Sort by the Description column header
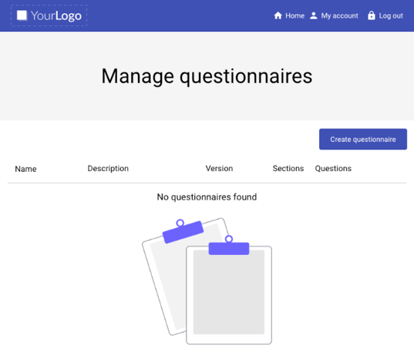Screen dimensions: 414x352 click(108, 169)
